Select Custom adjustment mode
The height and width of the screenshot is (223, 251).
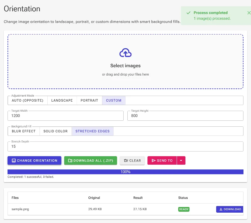tap(114, 100)
